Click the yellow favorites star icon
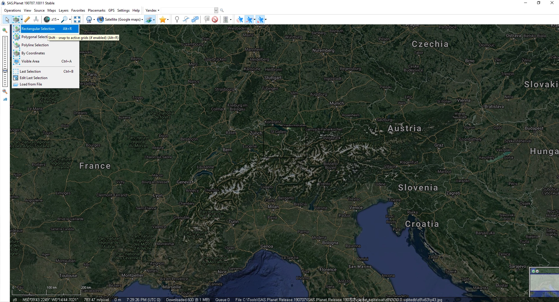The image size is (559, 302). [x=162, y=19]
